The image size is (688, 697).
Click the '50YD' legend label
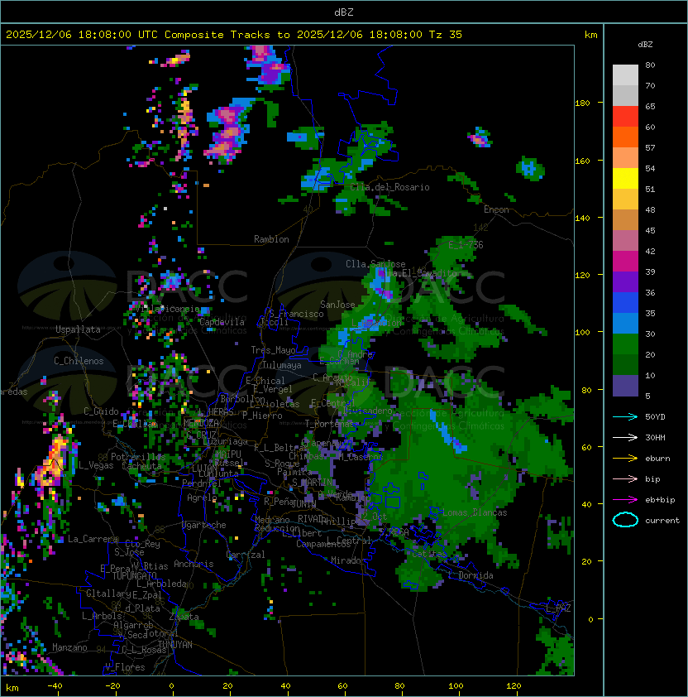pos(655,417)
